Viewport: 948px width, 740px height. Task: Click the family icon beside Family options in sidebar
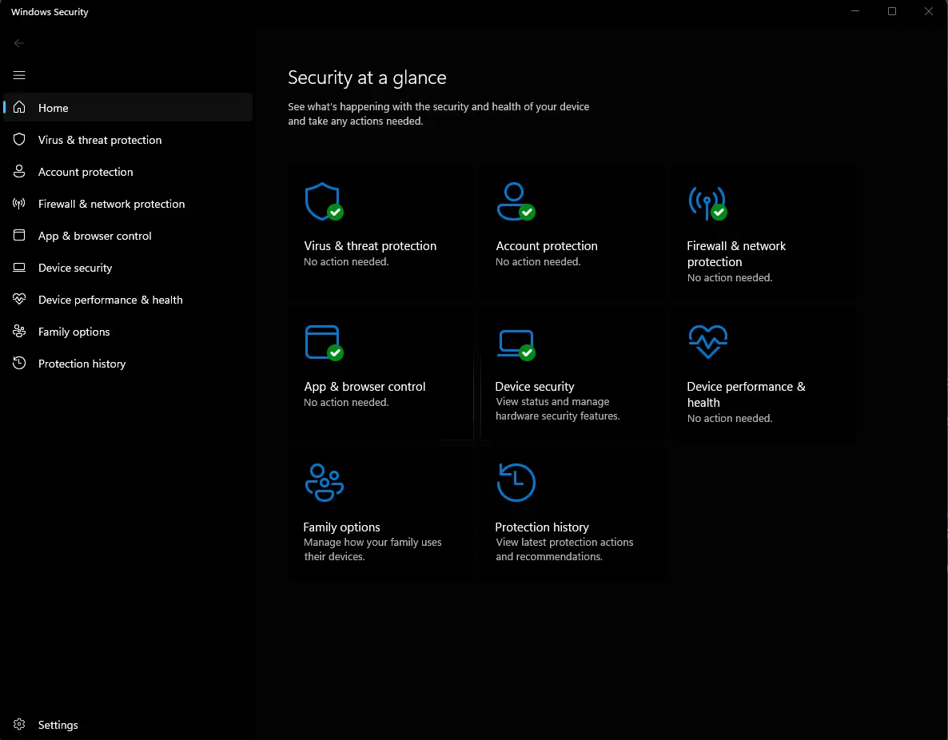(19, 331)
